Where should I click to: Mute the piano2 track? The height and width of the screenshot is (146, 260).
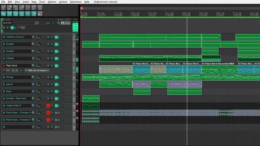click(x=48, y=84)
